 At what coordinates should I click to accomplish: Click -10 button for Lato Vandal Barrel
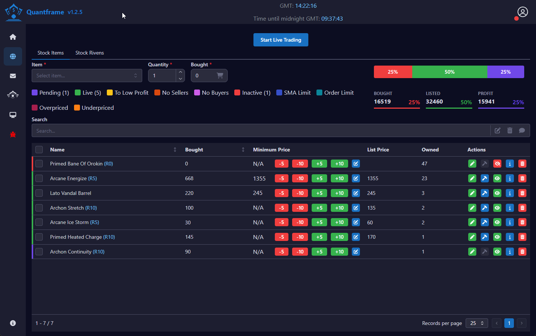(x=300, y=193)
